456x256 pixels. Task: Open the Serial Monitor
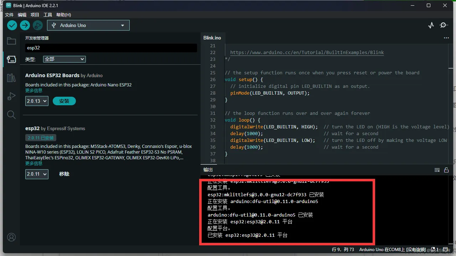pyautogui.click(x=444, y=25)
